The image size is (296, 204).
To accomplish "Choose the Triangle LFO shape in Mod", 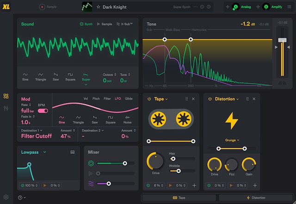I will [78, 120].
